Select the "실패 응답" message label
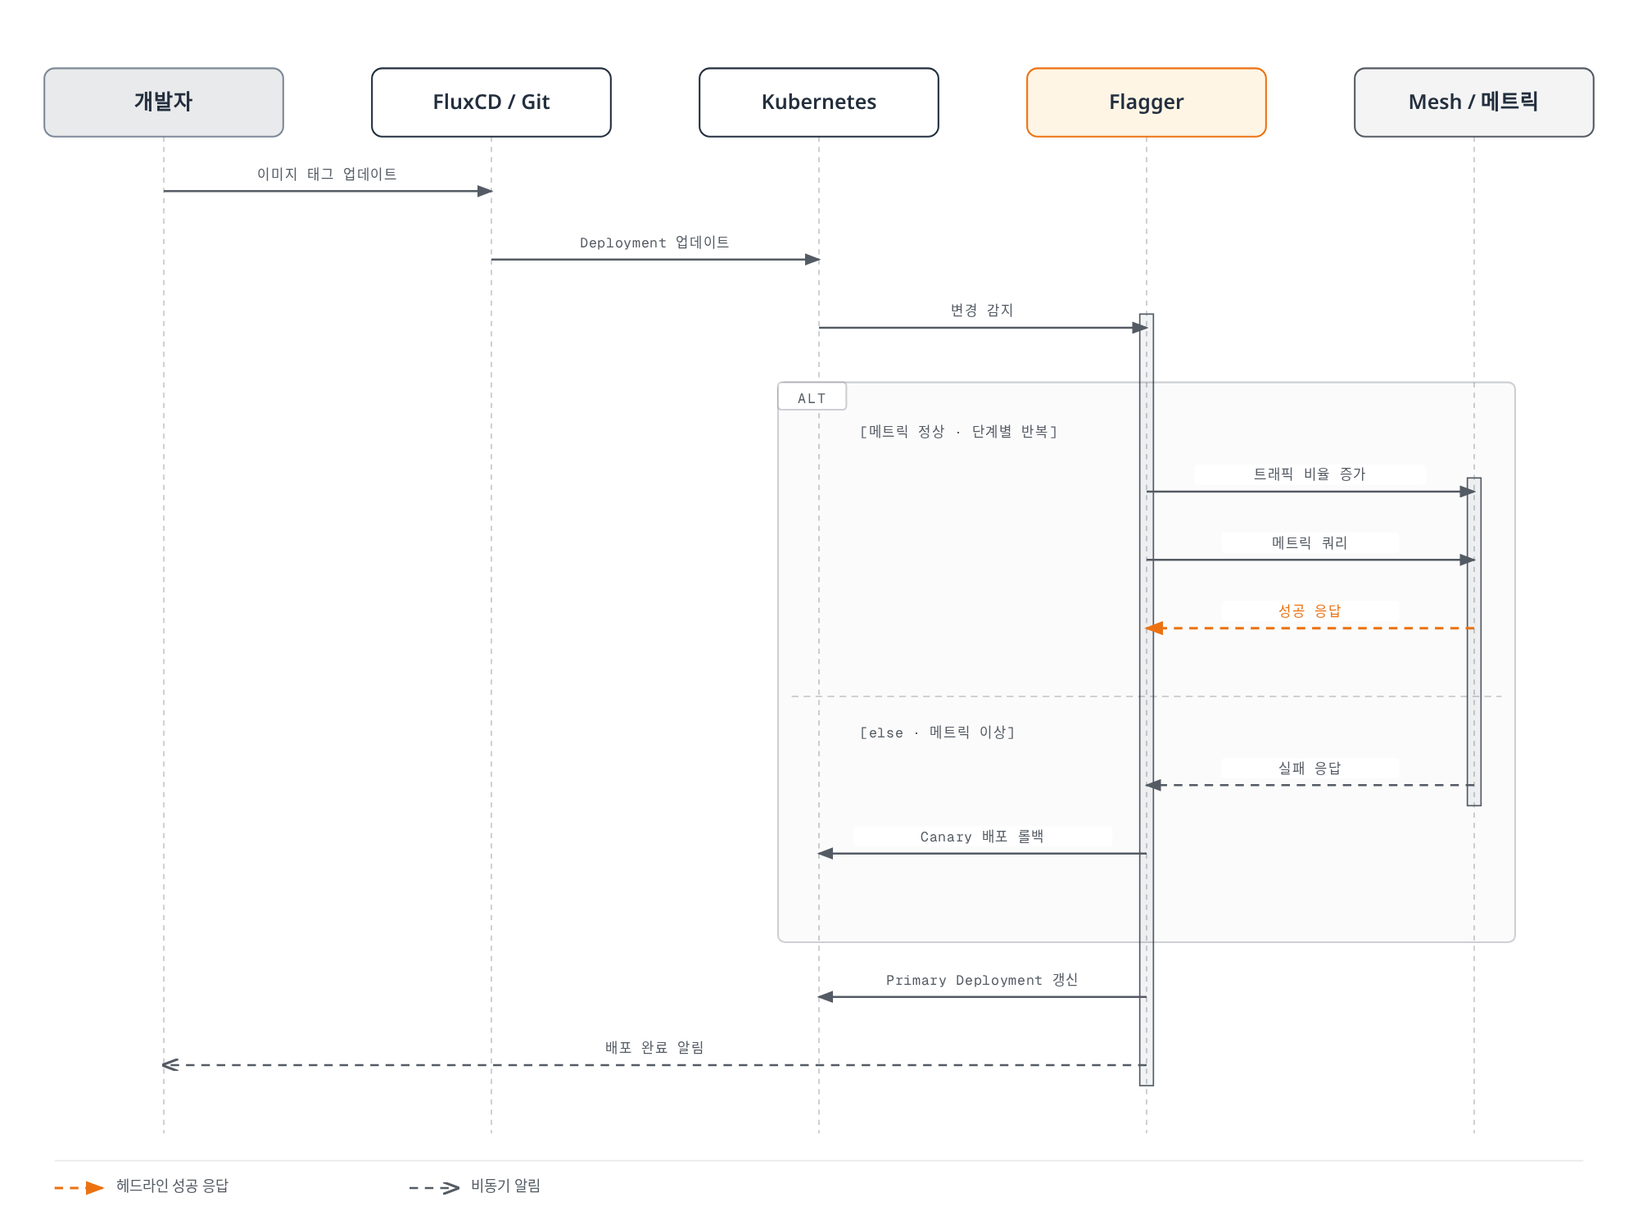This screenshot has width=1638, height=1229. pos(1310,768)
